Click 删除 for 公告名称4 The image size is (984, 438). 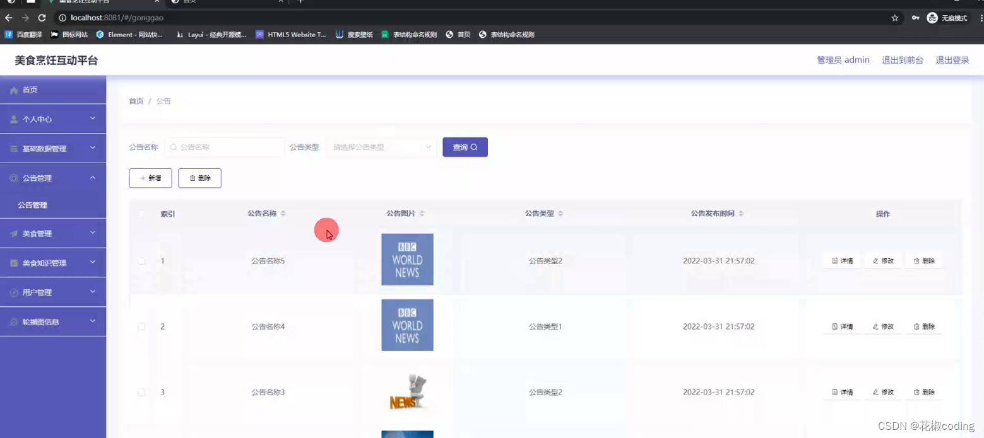[x=924, y=326]
